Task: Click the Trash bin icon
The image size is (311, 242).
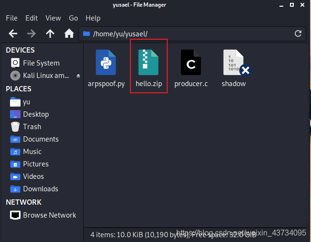Action: [15, 127]
